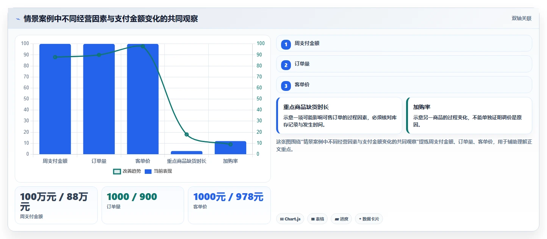Click the x-axis label 重点商品缺货时长
This screenshot has width=547, height=239.
coord(186,161)
